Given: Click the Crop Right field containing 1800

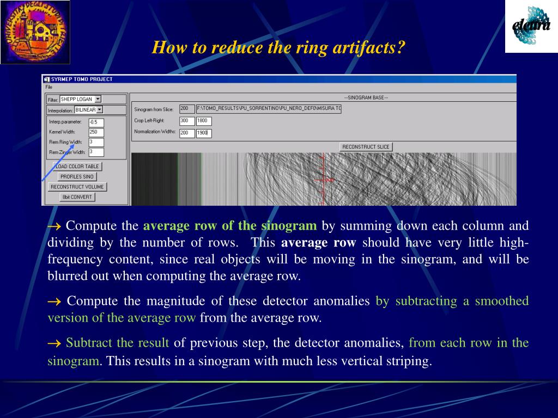Looking at the screenshot, I should [x=204, y=121].
